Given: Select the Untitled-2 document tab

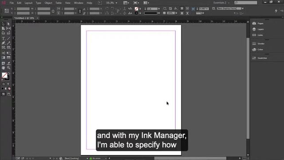Looking at the screenshot, I should (24, 18).
